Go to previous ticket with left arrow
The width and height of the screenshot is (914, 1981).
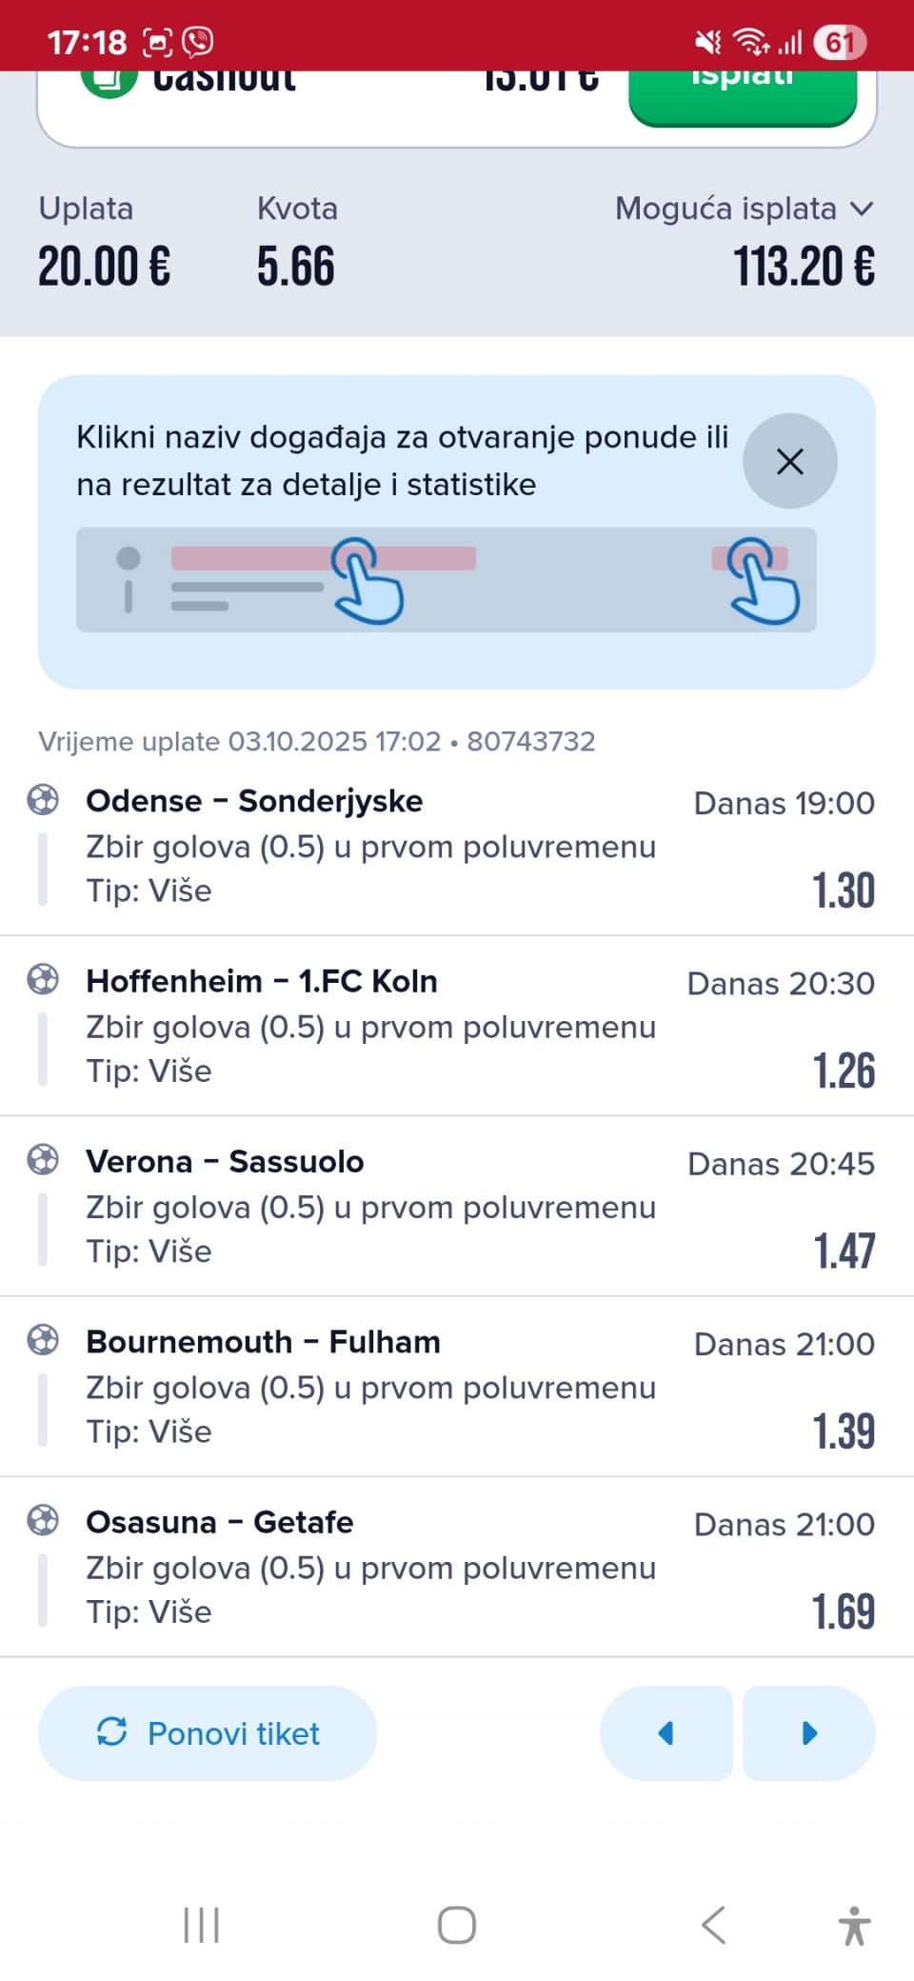(666, 1733)
